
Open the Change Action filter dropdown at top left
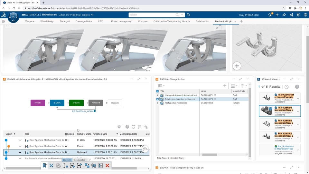(161, 86)
